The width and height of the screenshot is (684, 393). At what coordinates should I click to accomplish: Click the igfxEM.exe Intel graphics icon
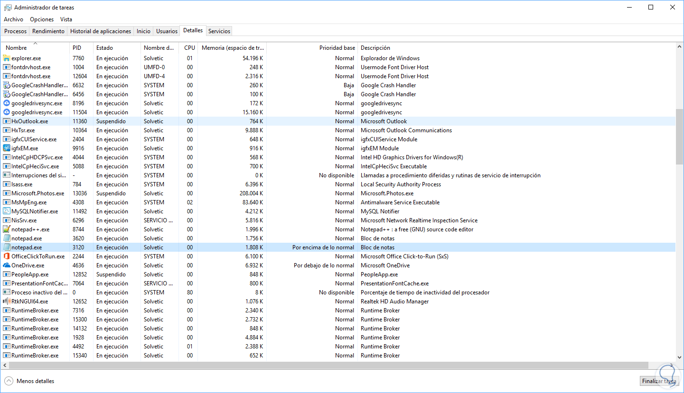[x=7, y=148]
